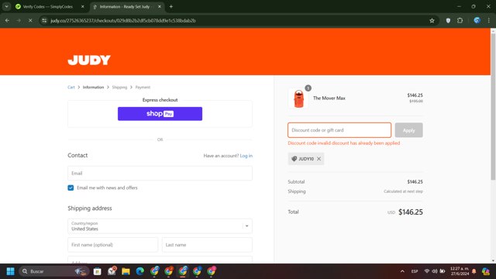Expand the Country/region dropdown
496x279 pixels.
pyautogui.click(x=160, y=226)
